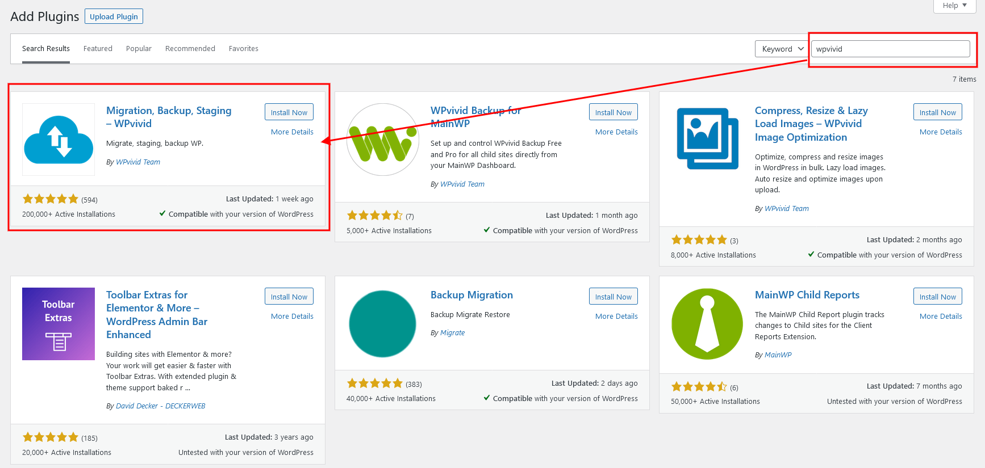Install Now for MainWP Child Reports
Viewport: 985px width, 468px height.
tap(938, 297)
